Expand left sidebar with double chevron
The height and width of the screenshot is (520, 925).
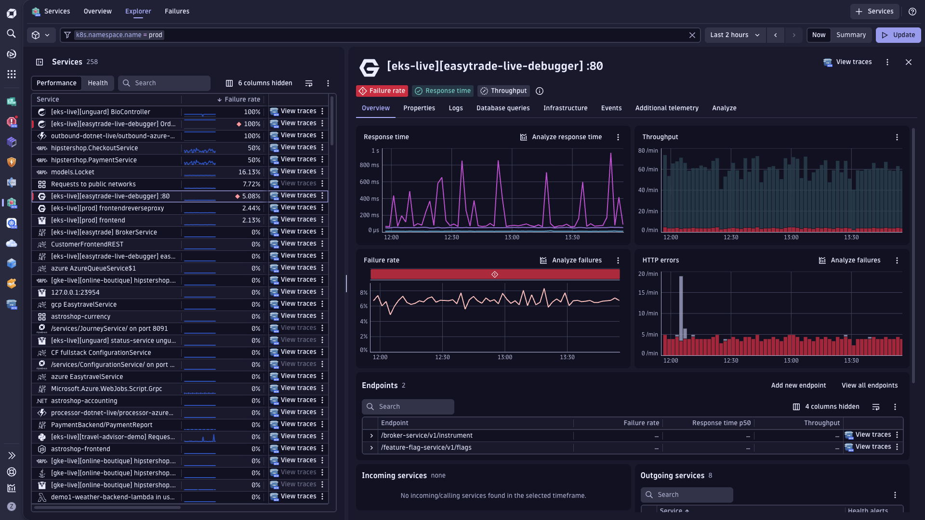click(x=12, y=455)
